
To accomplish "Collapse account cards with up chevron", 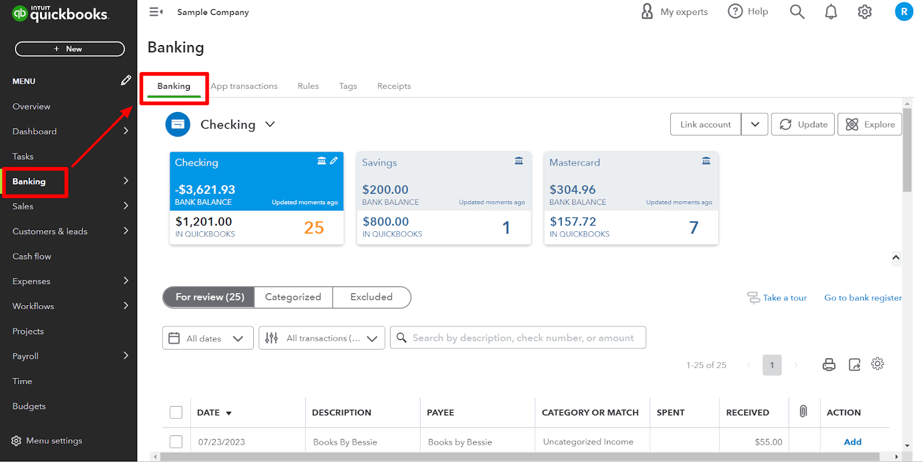I will coord(896,257).
